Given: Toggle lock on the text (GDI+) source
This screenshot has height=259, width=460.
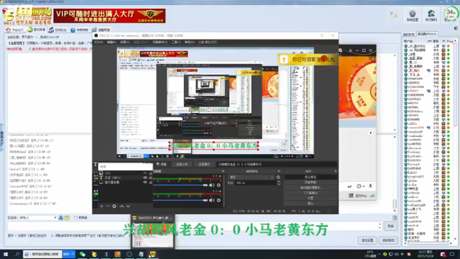Looking at the screenshot, I should click(x=151, y=178).
